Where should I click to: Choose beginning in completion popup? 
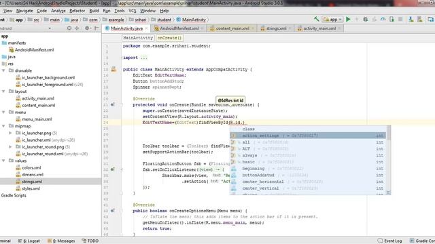(308, 169)
